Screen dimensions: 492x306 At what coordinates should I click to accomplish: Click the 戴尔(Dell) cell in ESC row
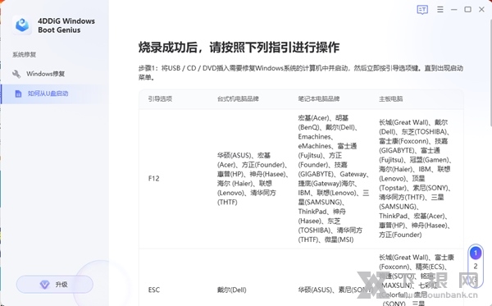(232, 290)
